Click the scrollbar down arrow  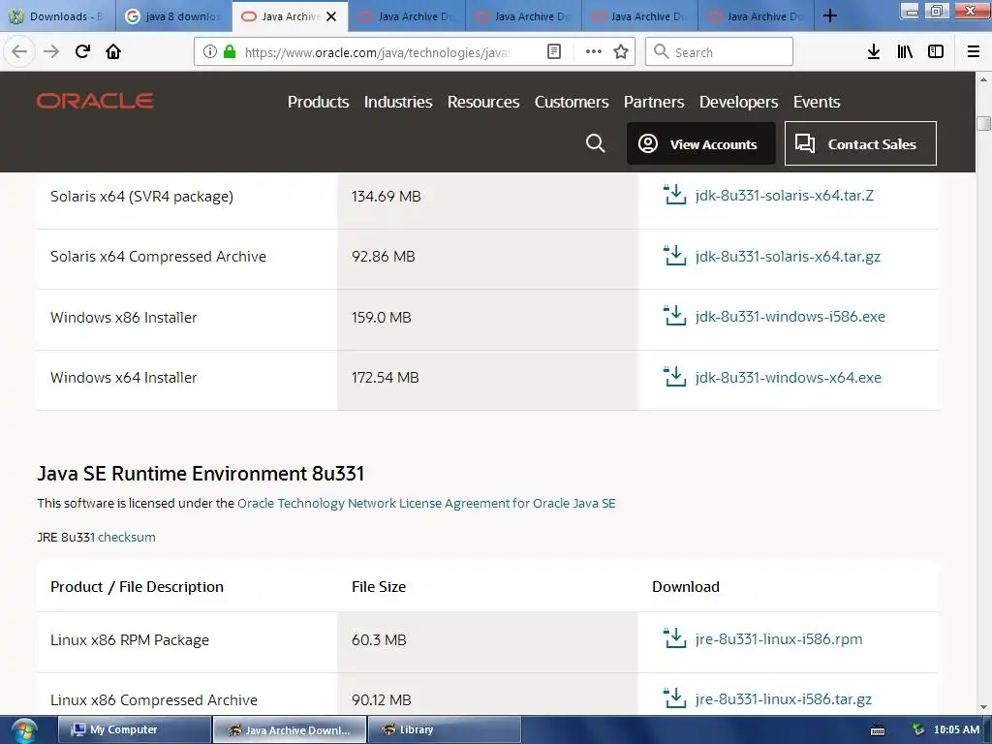983,707
